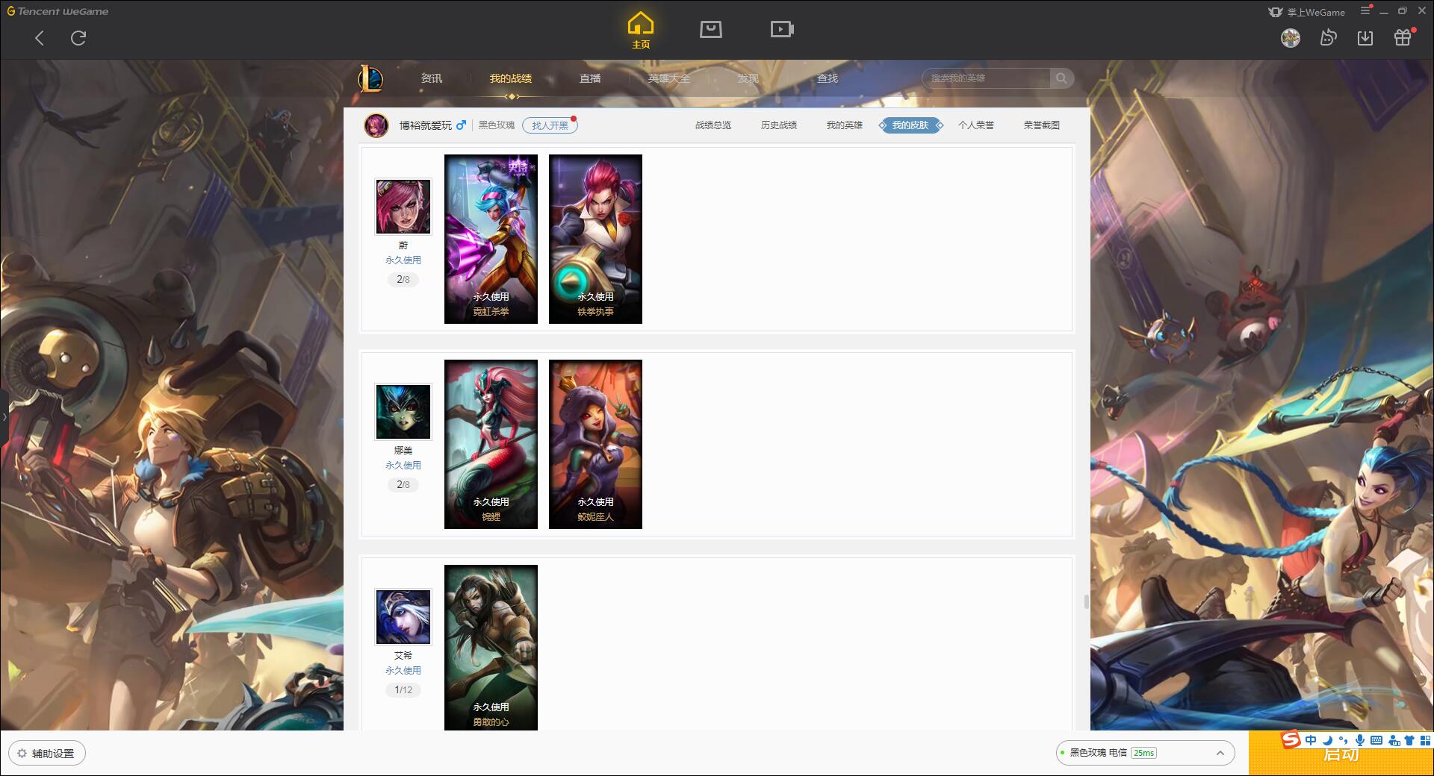Click the player name 博裕就爱玩
This screenshot has width=1434, height=776.
tap(426, 125)
